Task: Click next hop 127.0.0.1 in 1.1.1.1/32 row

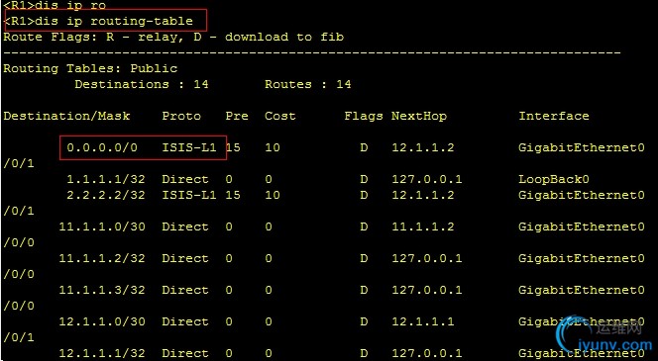Action: [x=427, y=179]
